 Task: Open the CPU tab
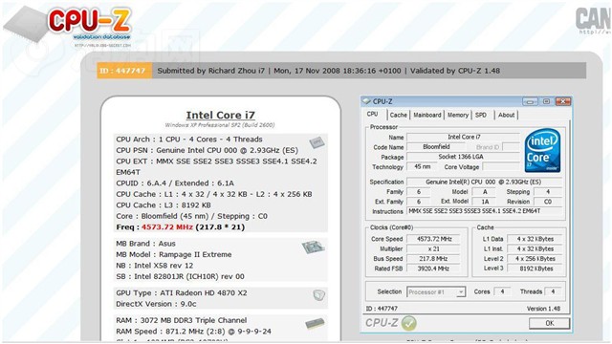tap(372, 115)
